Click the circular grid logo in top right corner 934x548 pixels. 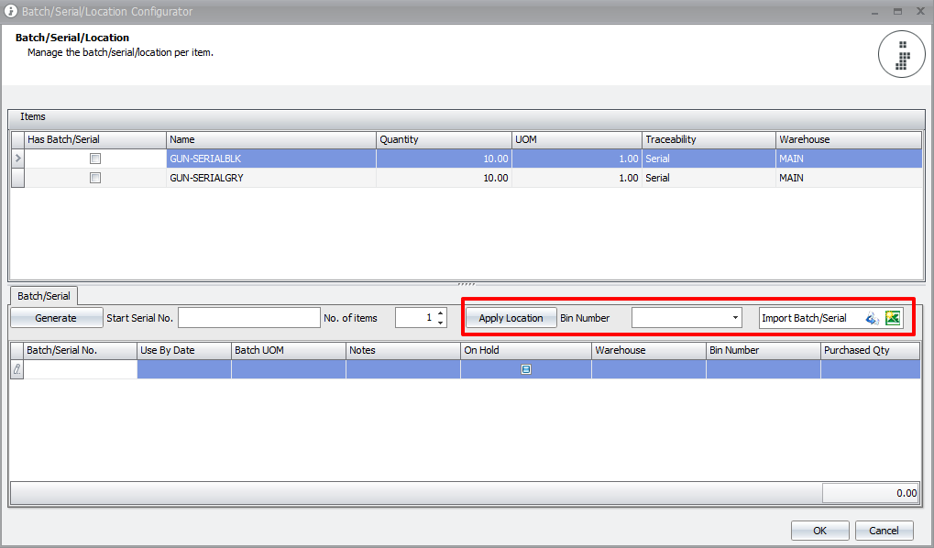pos(901,54)
